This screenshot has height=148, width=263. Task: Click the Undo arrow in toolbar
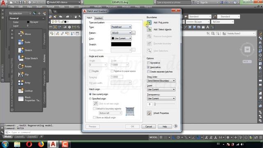61,16
